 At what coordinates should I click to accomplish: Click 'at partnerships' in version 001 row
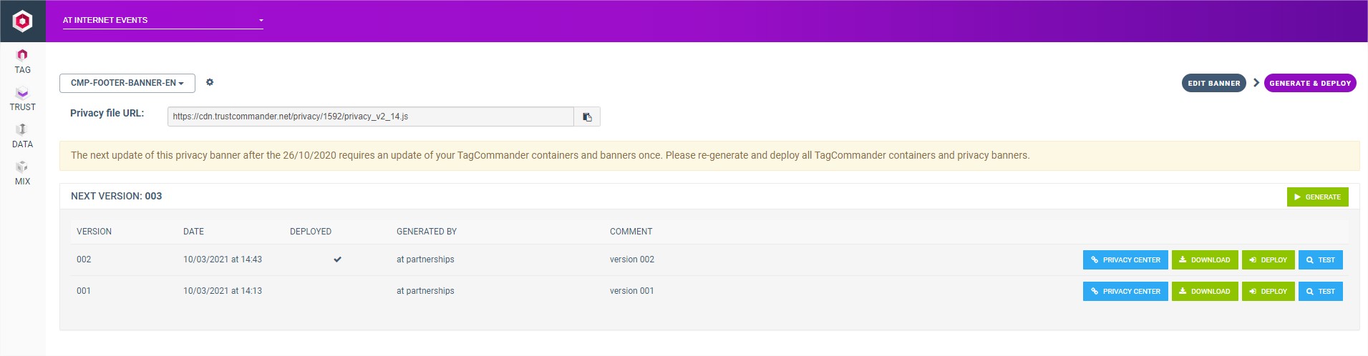tap(425, 291)
